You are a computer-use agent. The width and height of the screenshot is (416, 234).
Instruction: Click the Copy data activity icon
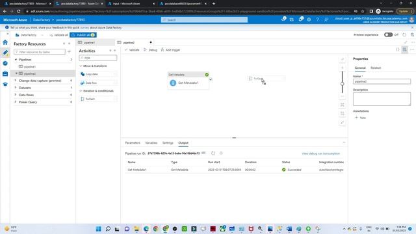83,74
